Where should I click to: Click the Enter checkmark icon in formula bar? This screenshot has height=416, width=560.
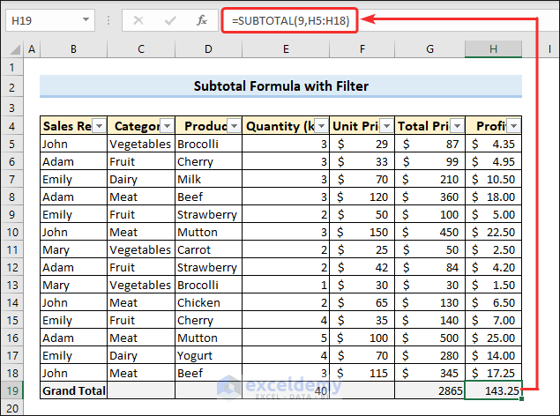tap(170, 19)
